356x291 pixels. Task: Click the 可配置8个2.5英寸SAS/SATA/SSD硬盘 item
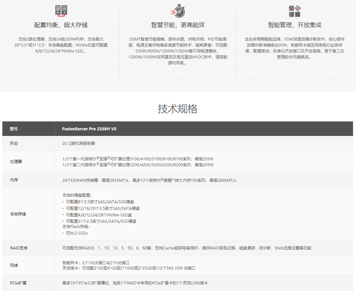tap(100, 202)
